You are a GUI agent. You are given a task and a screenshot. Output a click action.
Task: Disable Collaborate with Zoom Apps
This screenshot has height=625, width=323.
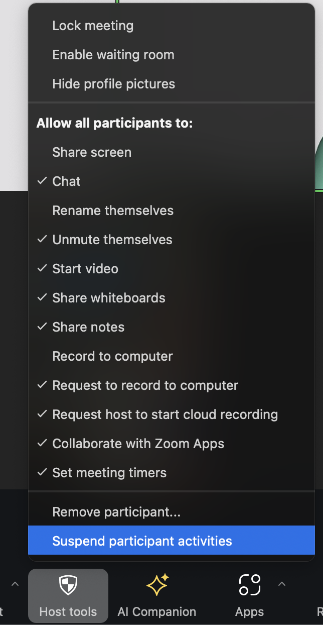pos(138,444)
